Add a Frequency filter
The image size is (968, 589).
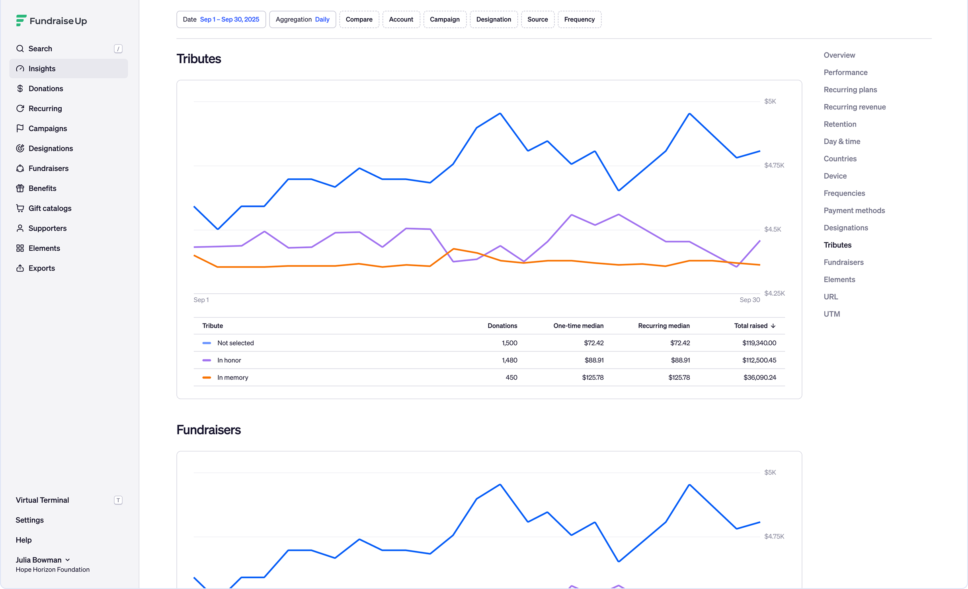580,20
